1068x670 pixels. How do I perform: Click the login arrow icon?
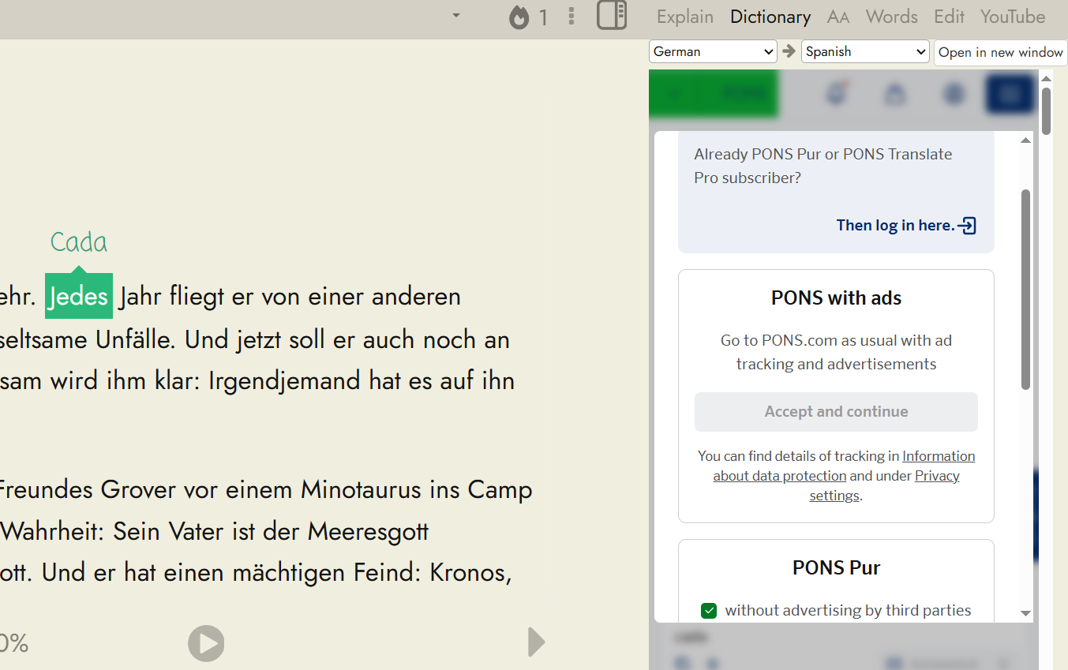coord(967,226)
